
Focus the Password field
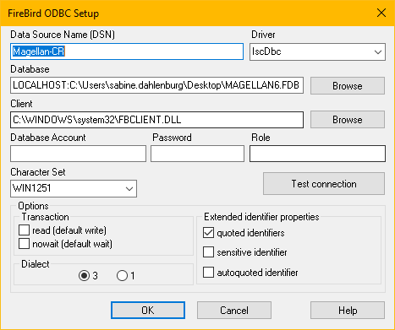[197, 154]
